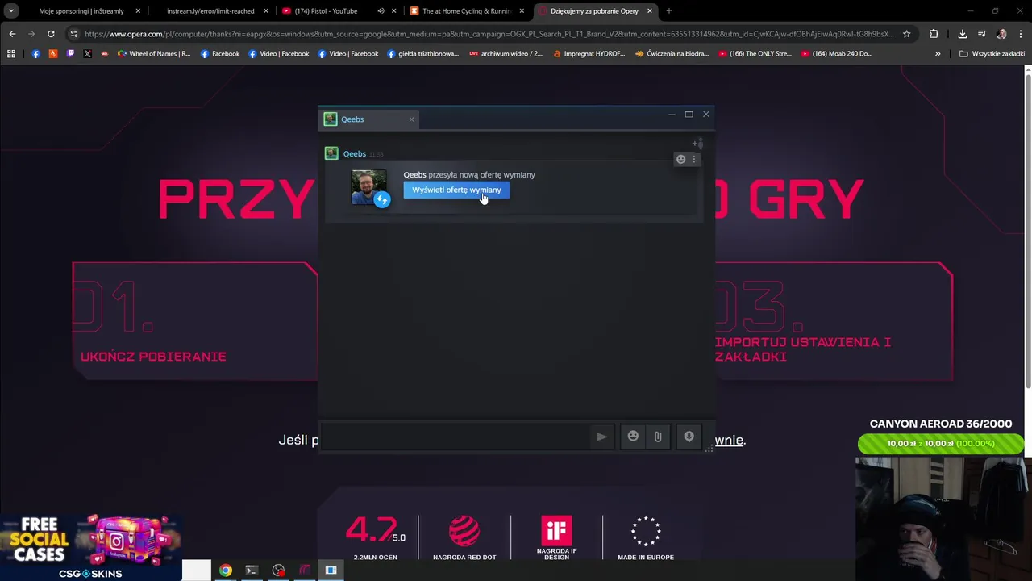1032x581 pixels.
Task: Open 'Impregnat HYDROF...' Allegro bookmark
Action: [x=589, y=54]
